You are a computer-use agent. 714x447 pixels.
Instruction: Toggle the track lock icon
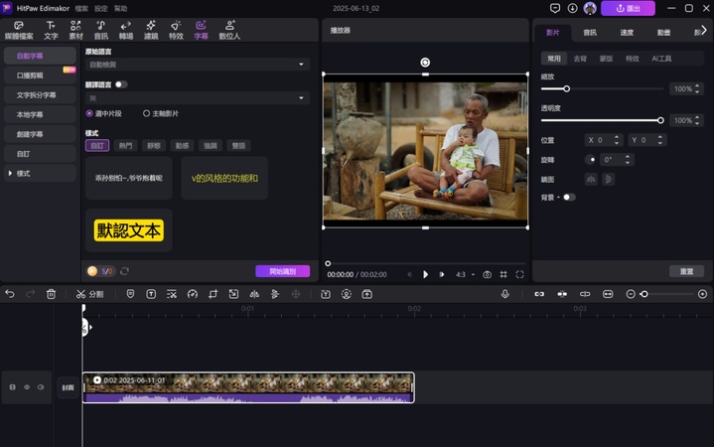click(x=12, y=387)
